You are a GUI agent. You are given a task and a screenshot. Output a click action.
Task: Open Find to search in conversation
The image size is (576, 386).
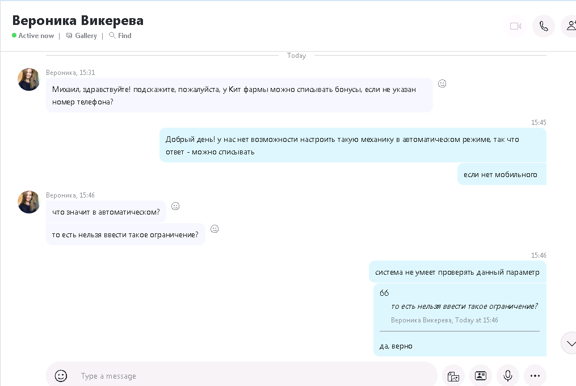[x=120, y=36]
